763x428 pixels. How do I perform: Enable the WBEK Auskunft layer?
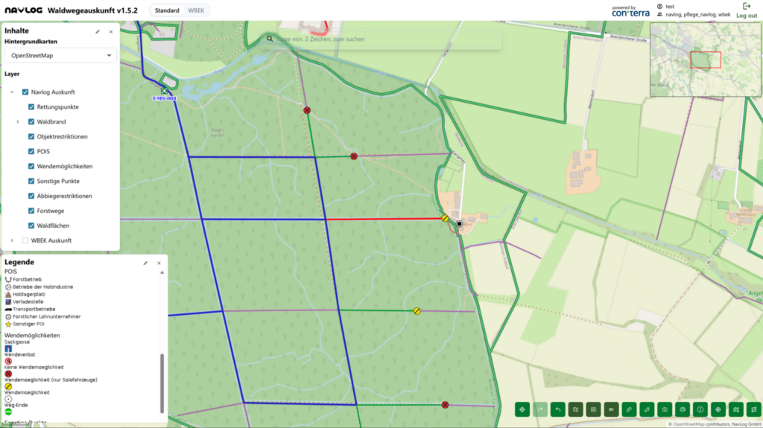(x=25, y=240)
